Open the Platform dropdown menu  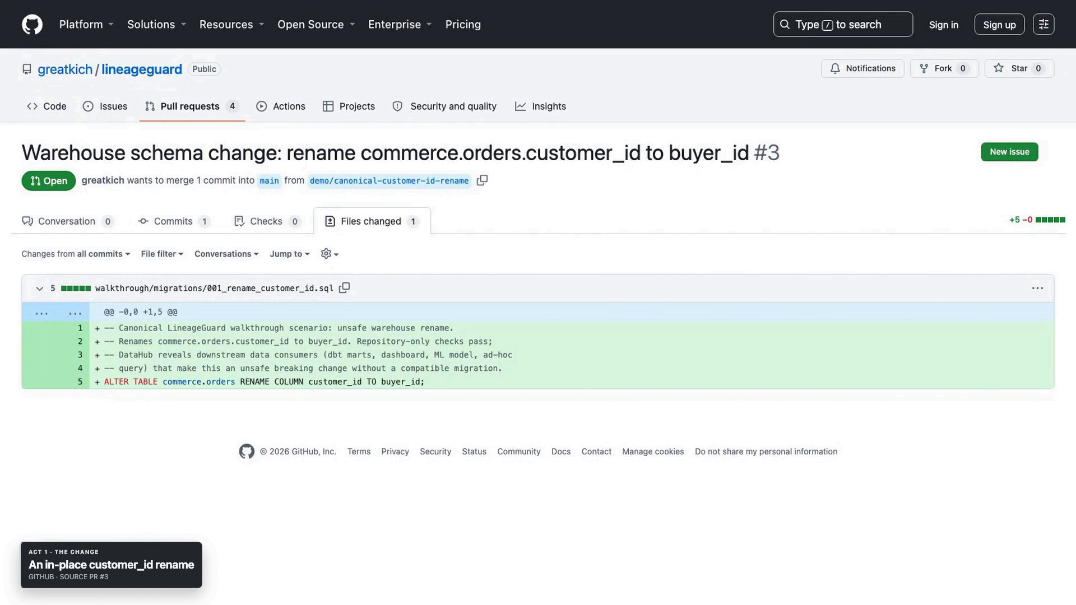pyautogui.click(x=86, y=24)
